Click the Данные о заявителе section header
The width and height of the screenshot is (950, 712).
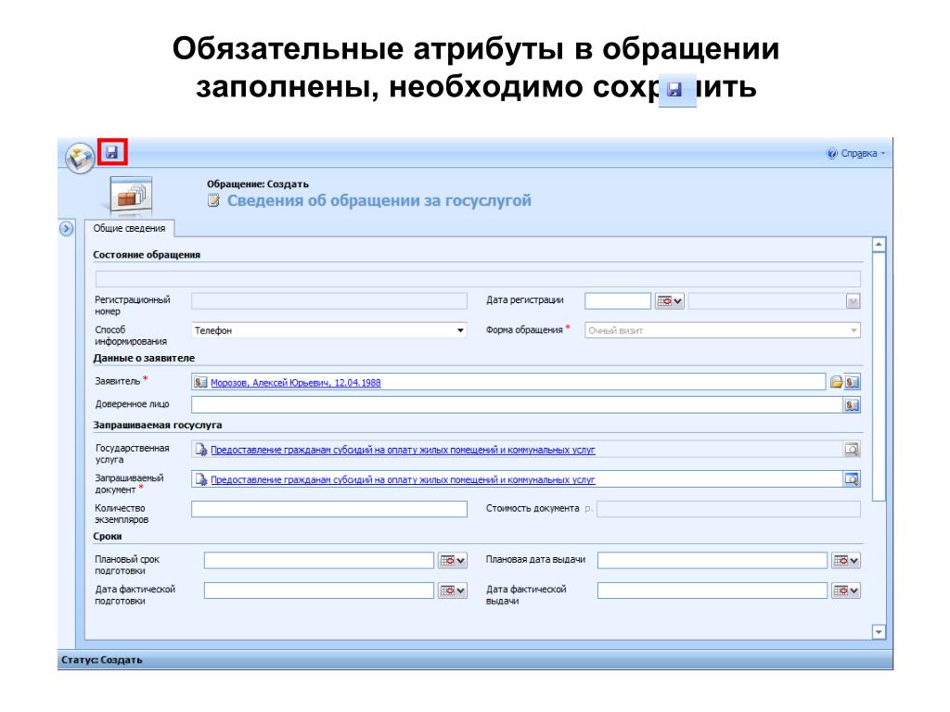(144, 358)
